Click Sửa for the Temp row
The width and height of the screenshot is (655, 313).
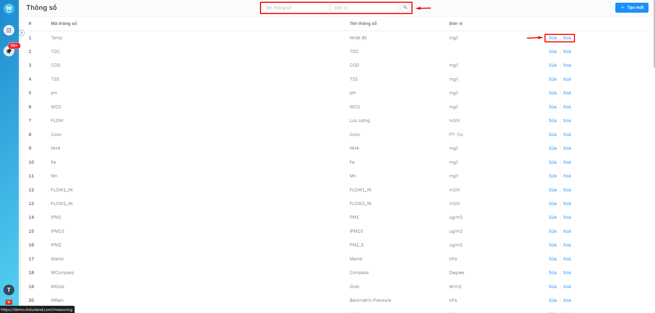click(x=552, y=38)
